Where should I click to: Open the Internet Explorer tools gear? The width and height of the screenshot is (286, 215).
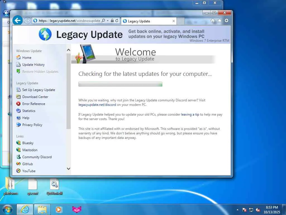(x=227, y=20)
